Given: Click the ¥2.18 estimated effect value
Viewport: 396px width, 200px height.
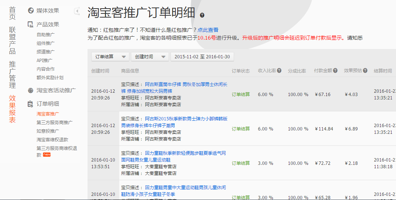Looking at the screenshot, I should (351, 163).
